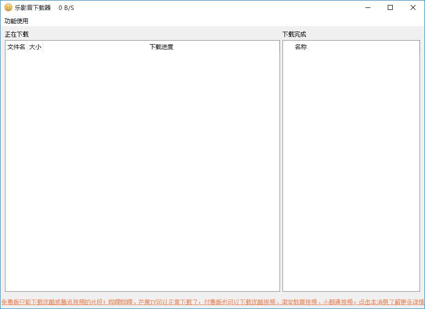Close the downloader window
The image size is (425, 309).
coord(413,7)
